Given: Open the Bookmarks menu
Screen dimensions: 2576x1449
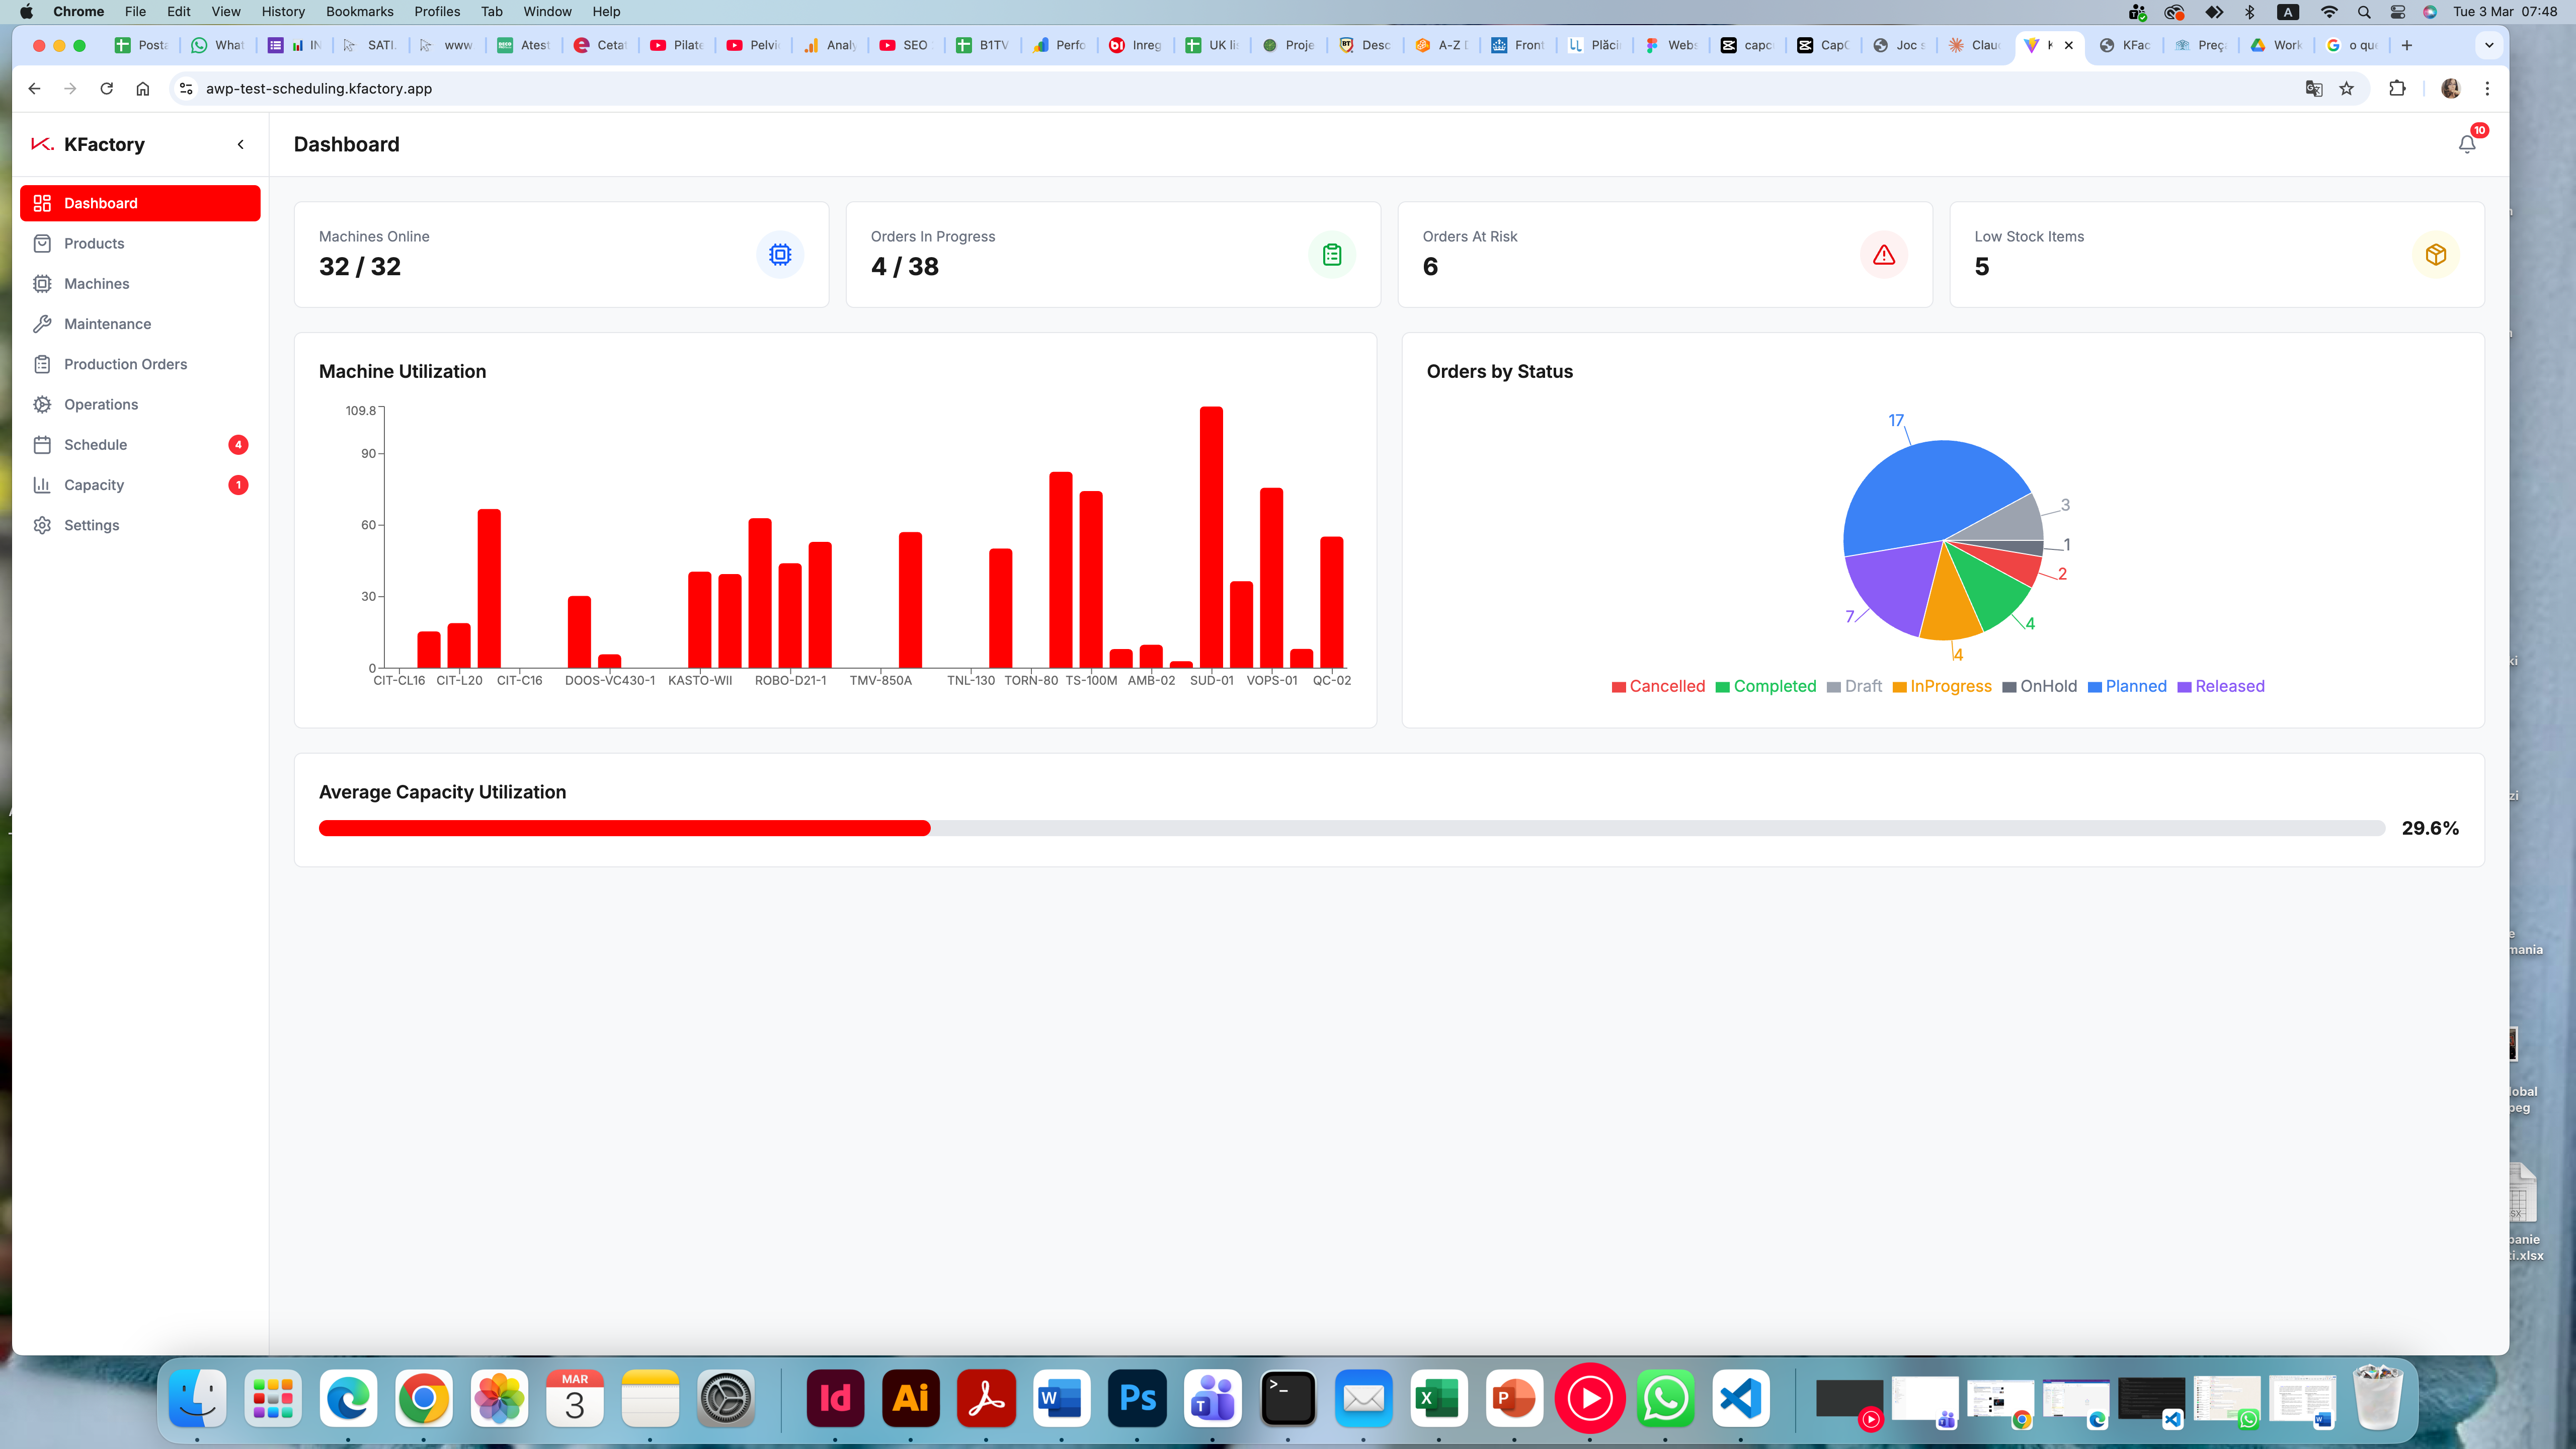Looking at the screenshot, I should point(359,11).
